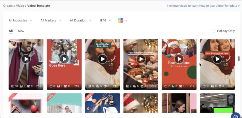
Task: Play the reindeer toy template with teal header
Action: point(102,59)
